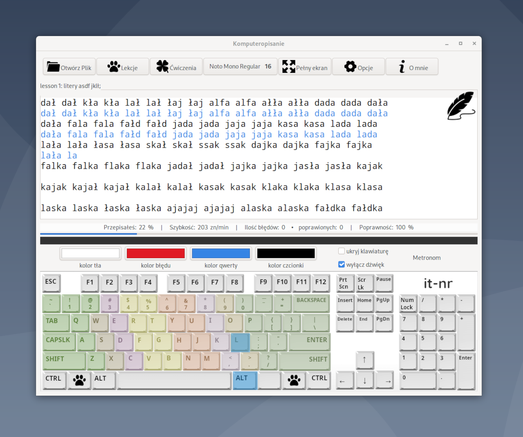Image resolution: width=523 pixels, height=437 pixels.
Task: Click the F1 virtual key
Action: tap(90, 282)
